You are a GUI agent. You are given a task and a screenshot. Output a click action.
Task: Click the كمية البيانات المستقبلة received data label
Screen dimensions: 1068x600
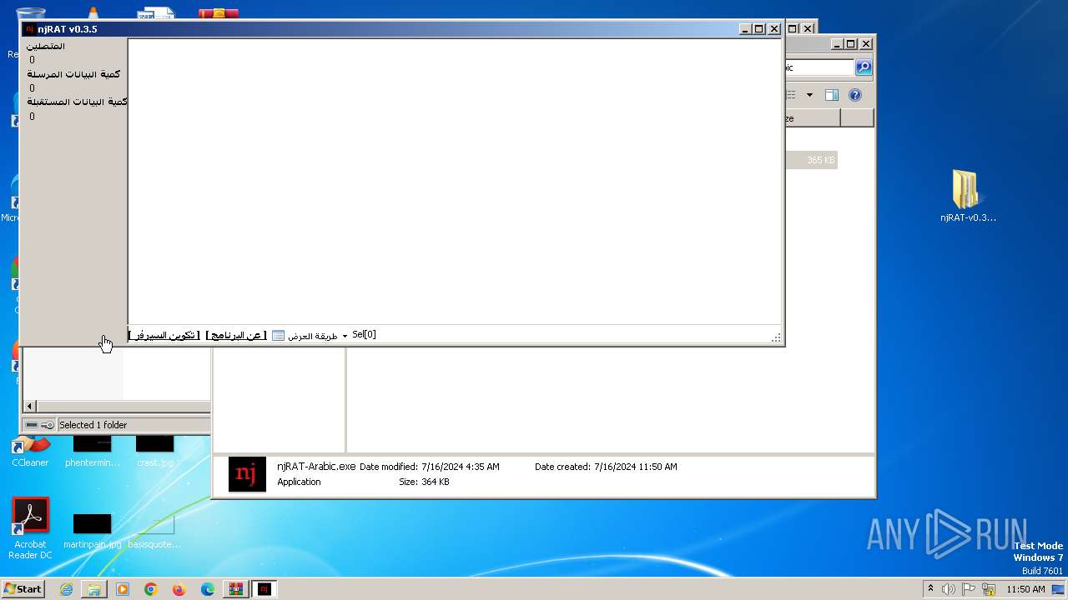pos(77,102)
